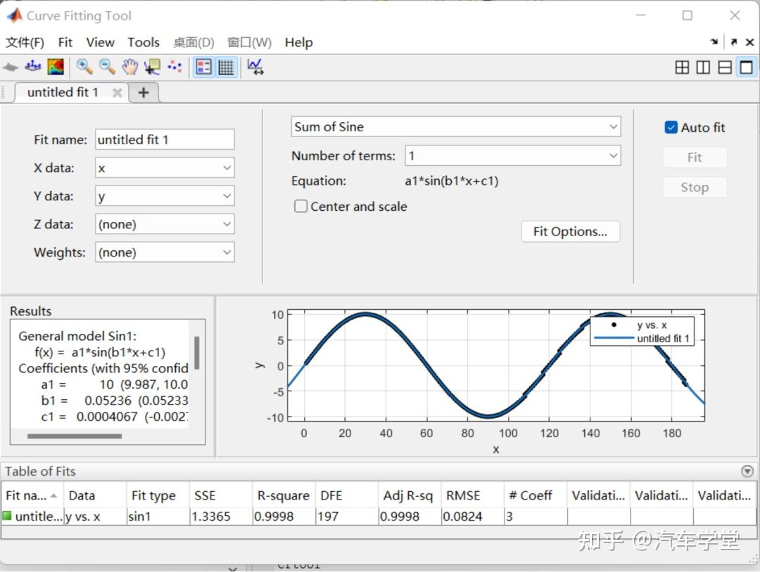Click the Exclude Outliers tool icon
Image resolution: width=760 pixels, height=572 pixels.
point(174,67)
